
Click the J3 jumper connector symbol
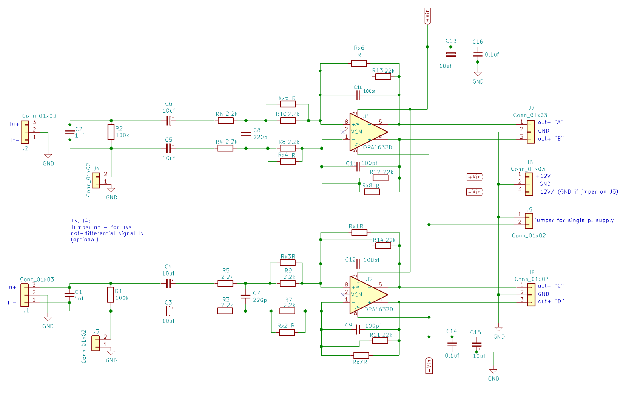(96, 343)
